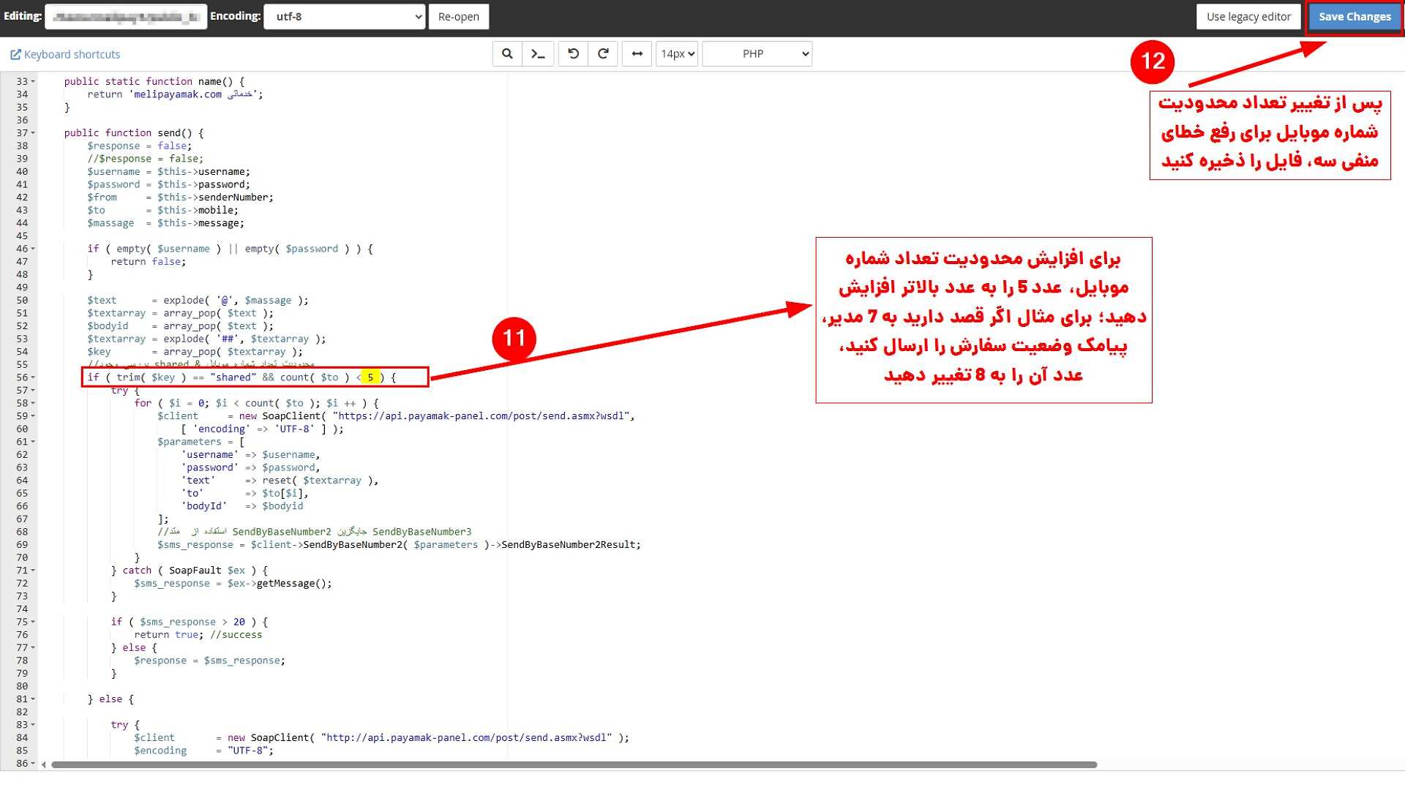Open the Keyboard shortcuts link

click(72, 55)
